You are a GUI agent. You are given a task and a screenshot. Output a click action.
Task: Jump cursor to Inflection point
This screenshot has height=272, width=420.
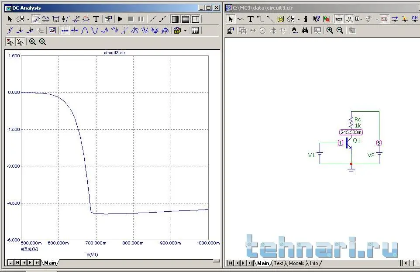(125, 31)
